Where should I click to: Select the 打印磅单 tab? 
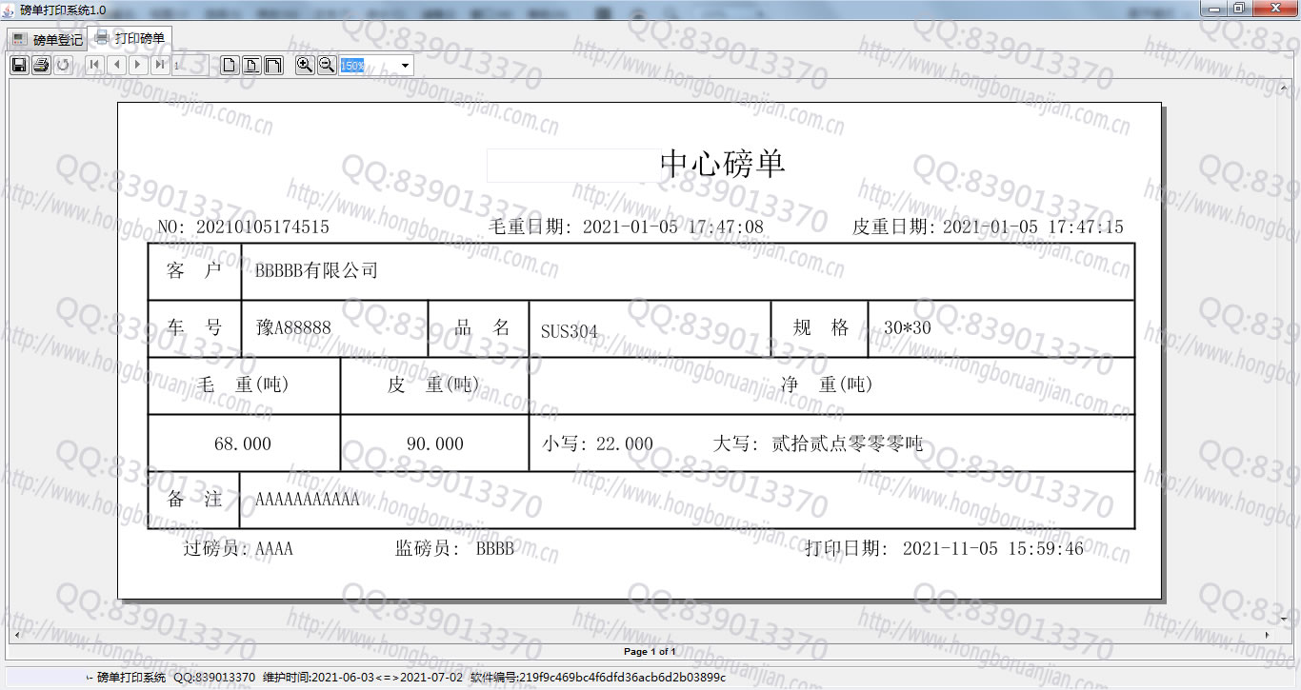coord(129,38)
